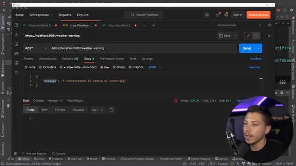Open the POST method dropdown
The image size is (296, 166).
coord(36,48)
